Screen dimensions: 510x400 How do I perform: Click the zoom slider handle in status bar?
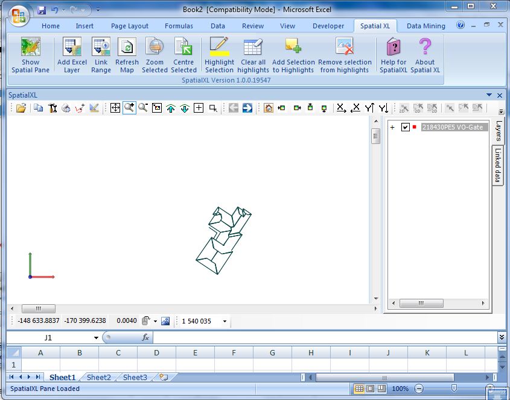pyautogui.click(x=454, y=389)
